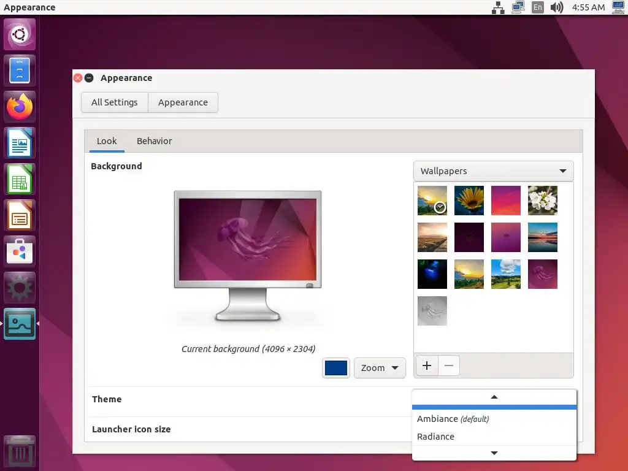Open the session menu computer icon
This screenshot has width=628, height=471.
click(619, 7)
